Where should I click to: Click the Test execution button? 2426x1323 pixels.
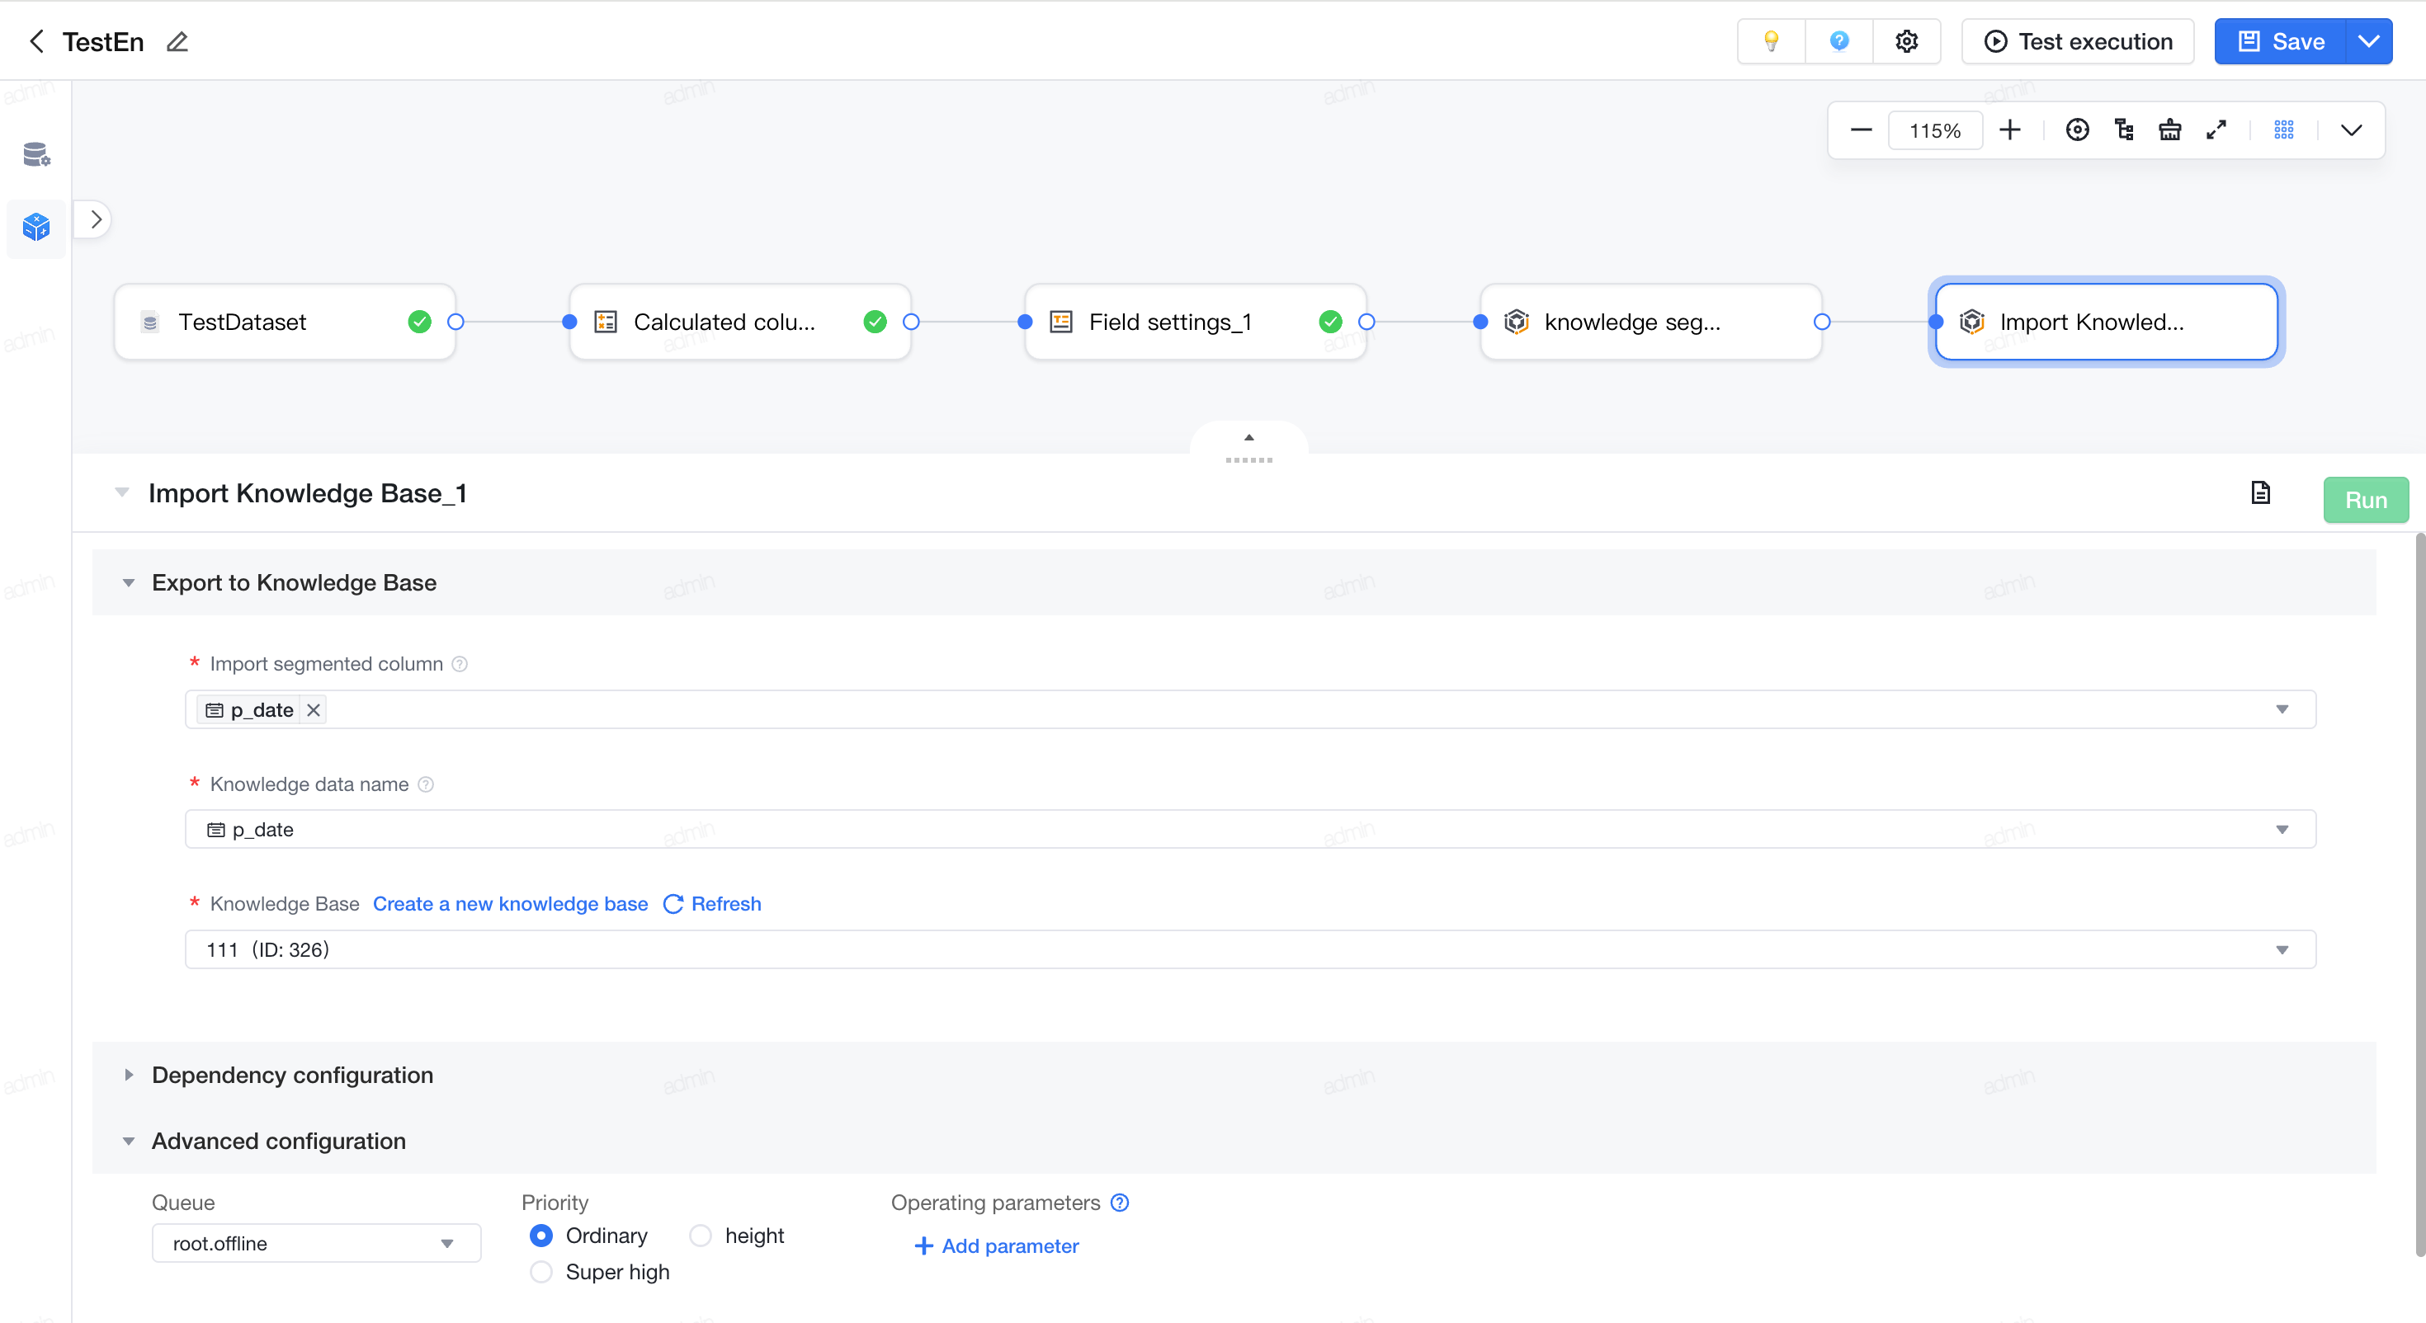click(2078, 41)
